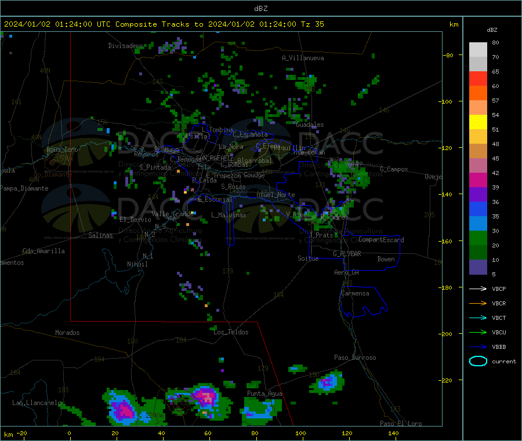Click the green VBCU arrow icon
Image resolution: width=522 pixels, height=441 pixels.
coord(478,332)
